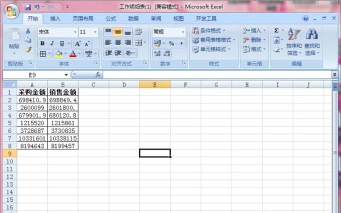Apply cell borders button
The width and height of the screenshot is (341, 213).
tap(43, 53)
